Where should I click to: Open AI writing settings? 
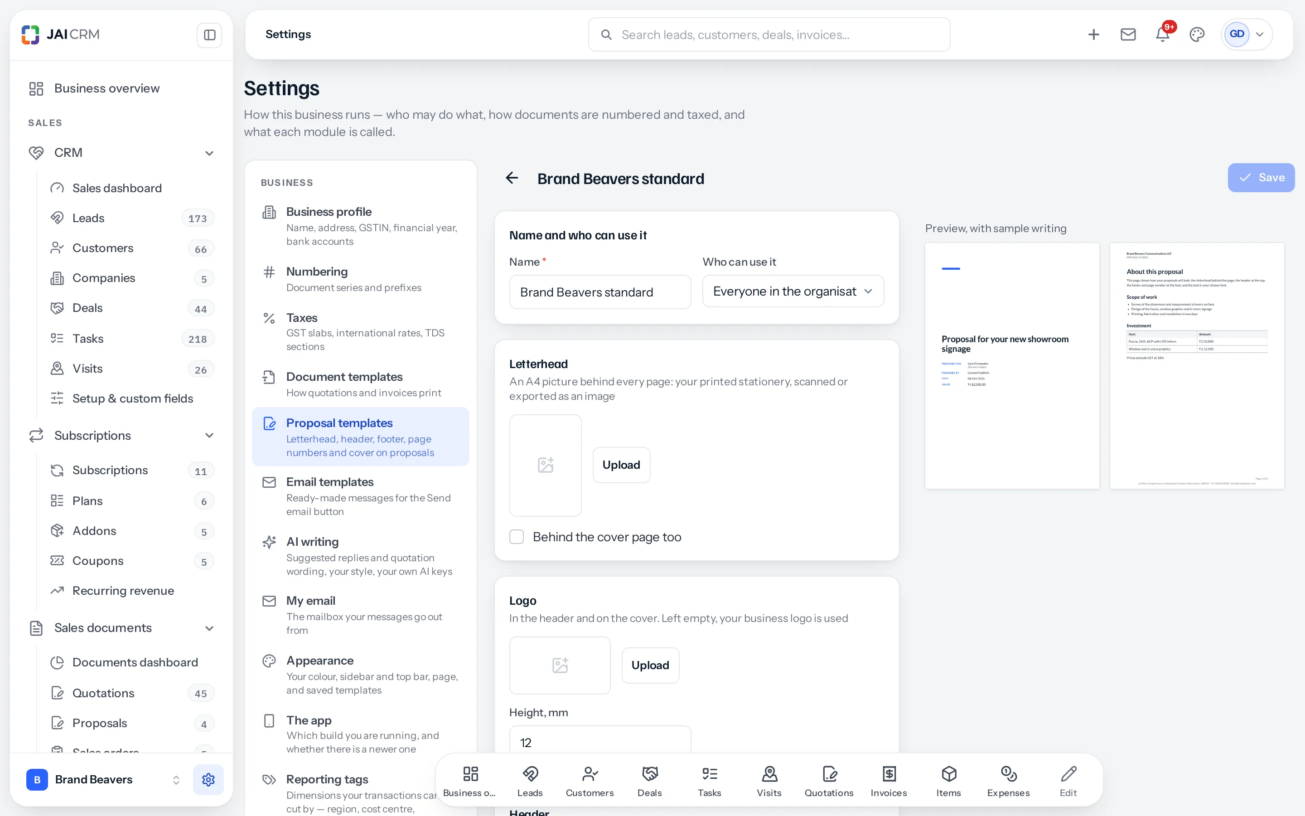coord(360,556)
